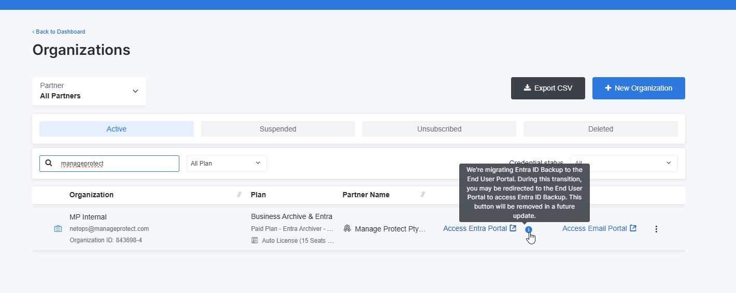The image size is (736, 293).
Task: Switch to the Unsubscribed tab
Action: coord(439,129)
